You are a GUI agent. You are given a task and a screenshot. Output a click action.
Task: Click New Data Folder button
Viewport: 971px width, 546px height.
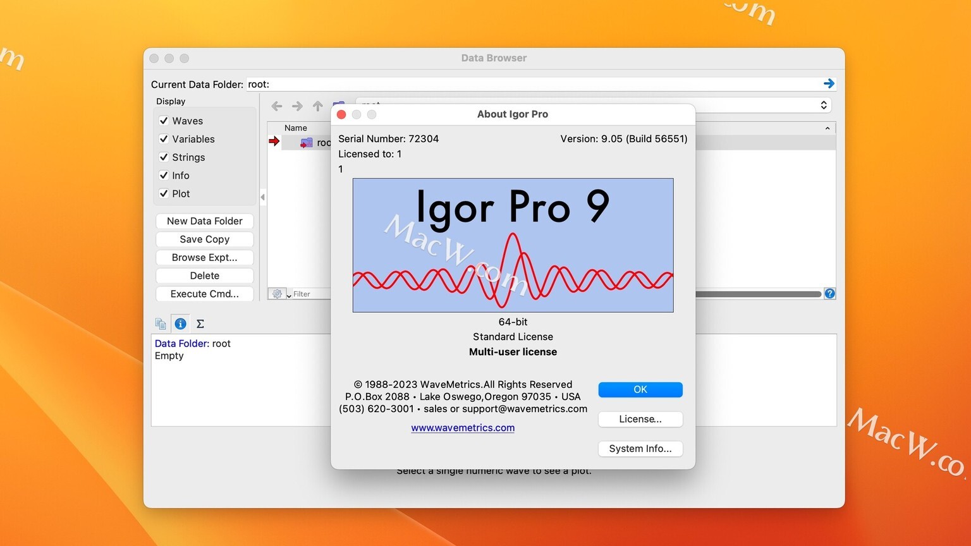point(205,221)
